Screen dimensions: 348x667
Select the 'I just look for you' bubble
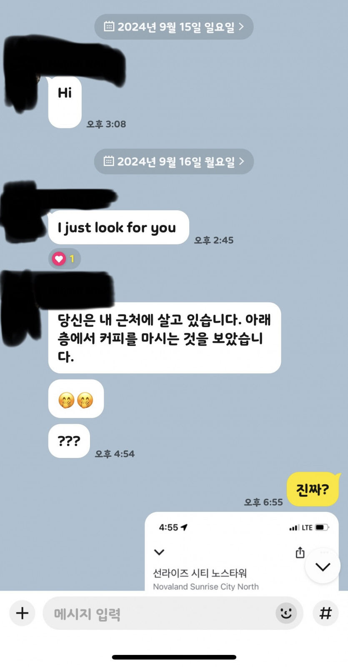(119, 227)
